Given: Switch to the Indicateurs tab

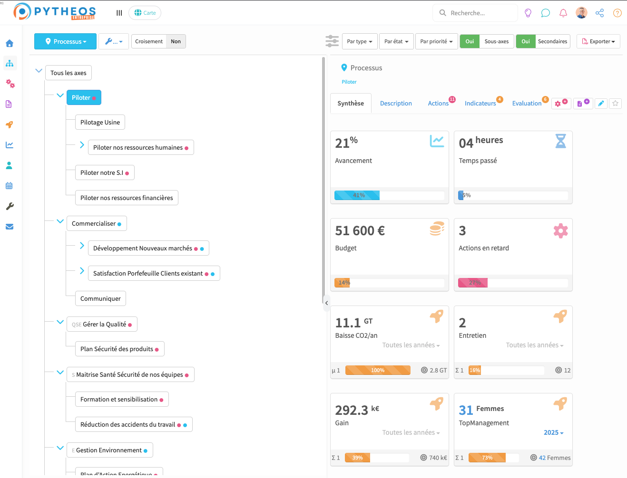Looking at the screenshot, I should [480, 103].
